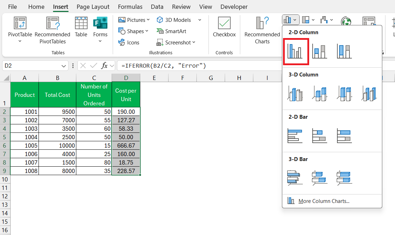The height and width of the screenshot is (235, 395).
Task: Insert a 3-D Clustered Bar chart
Action: [295, 178]
